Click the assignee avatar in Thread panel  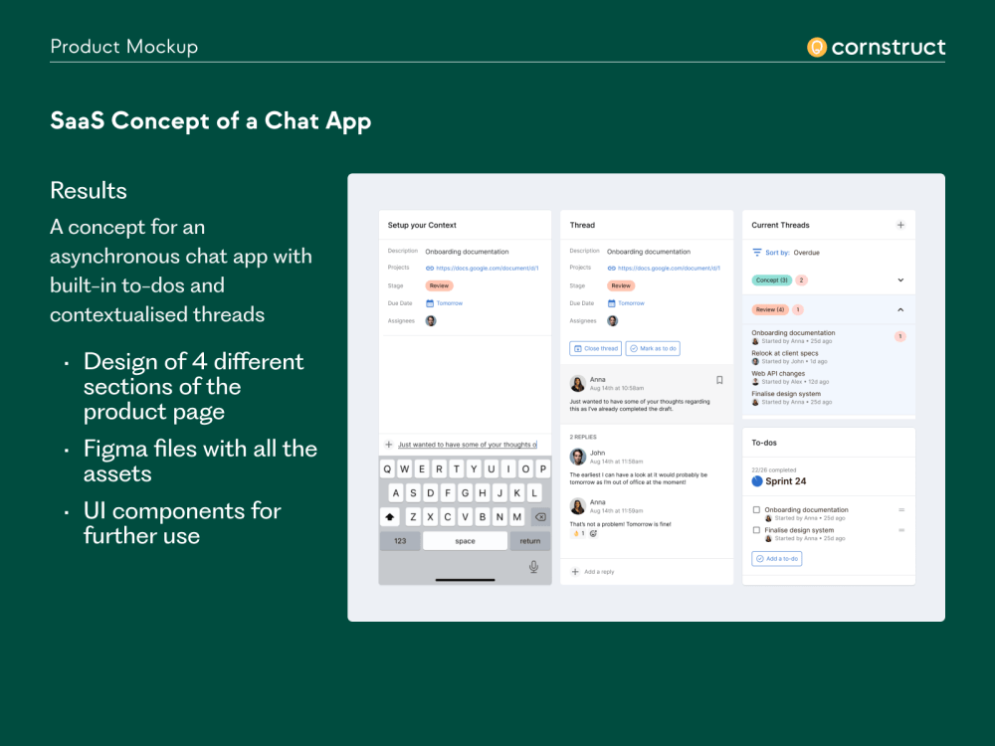tap(612, 321)
